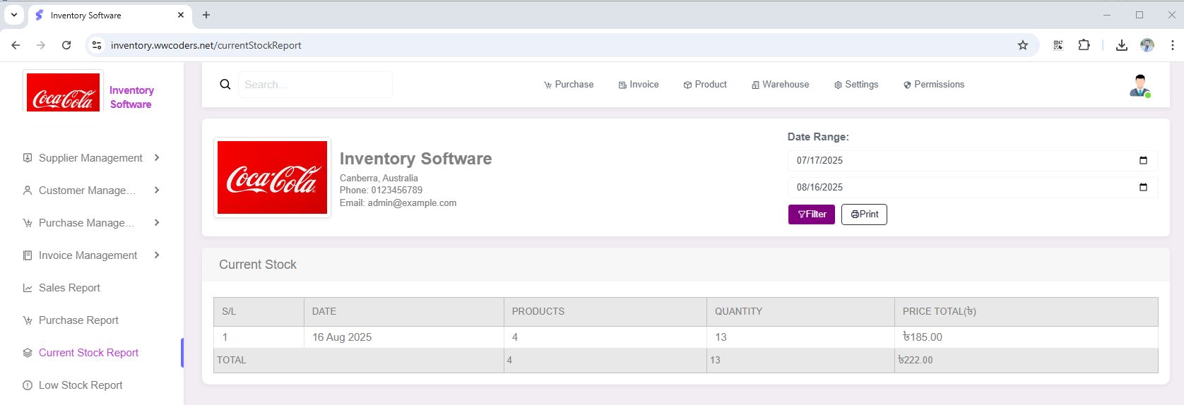Print the current stock report

[863, 214]
